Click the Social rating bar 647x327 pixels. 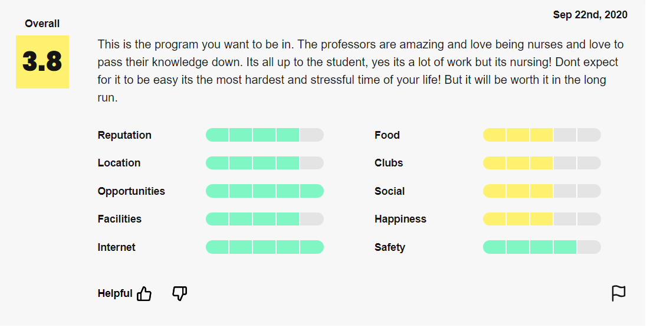(542, 191)
